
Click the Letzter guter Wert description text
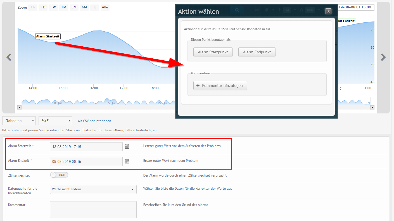pyautogui.click(x=182, y=146)
